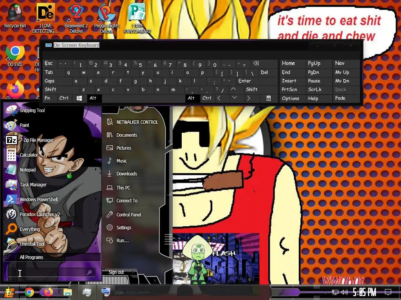401x300 pixels.
Task: Open File Explorer from the taskbar
Action: click(68, 292)
